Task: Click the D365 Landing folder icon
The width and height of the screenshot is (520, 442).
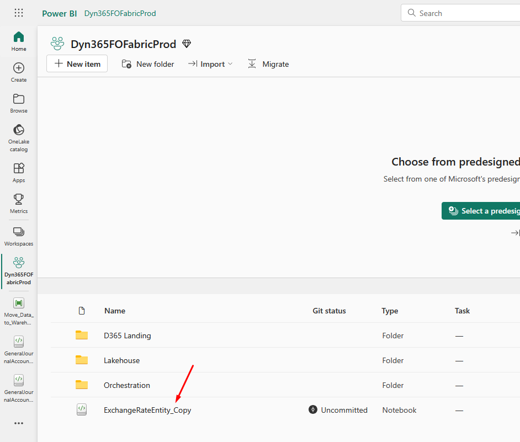Action: coord(82,336)
